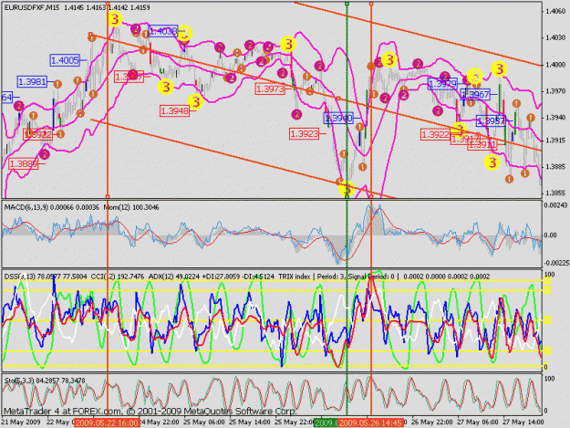Click the blue 1.3981 price label
Image resolution: width=570 pixels, height=428 pixels.
(32, 82)
